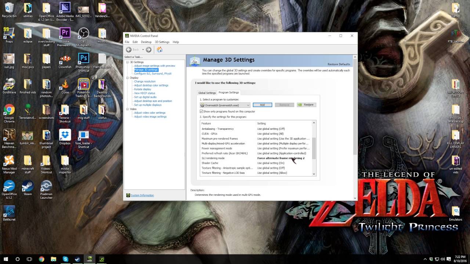470x264 pixels.
Task: Select Rotate display task
Action: point(142,89)
